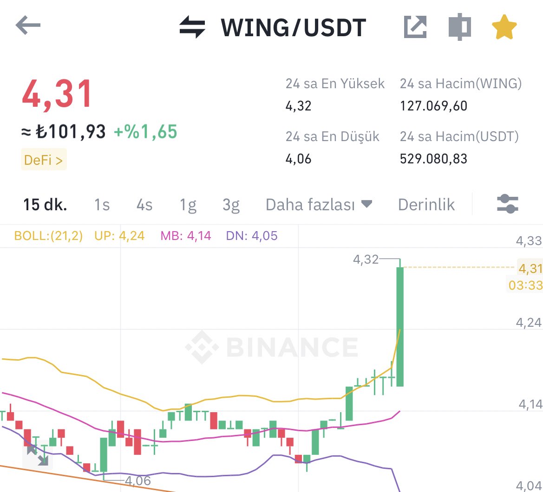Go back using the left arrow
The width and height of the screenshot is (543, 492).
(x=28, y=25)
